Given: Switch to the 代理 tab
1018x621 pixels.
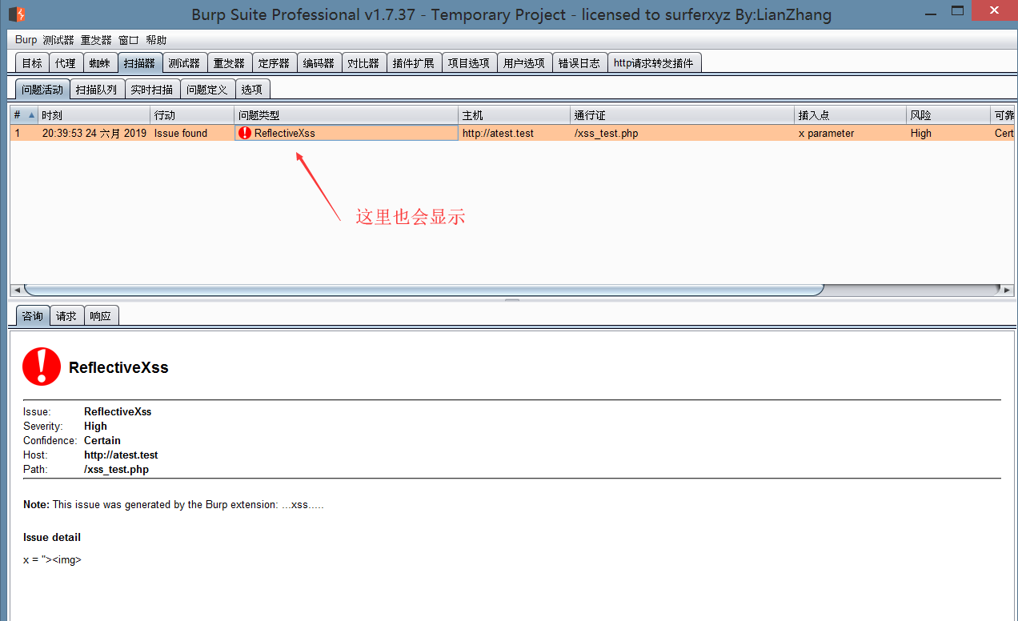Looking at the screenshot, I should tap(66, 63).
